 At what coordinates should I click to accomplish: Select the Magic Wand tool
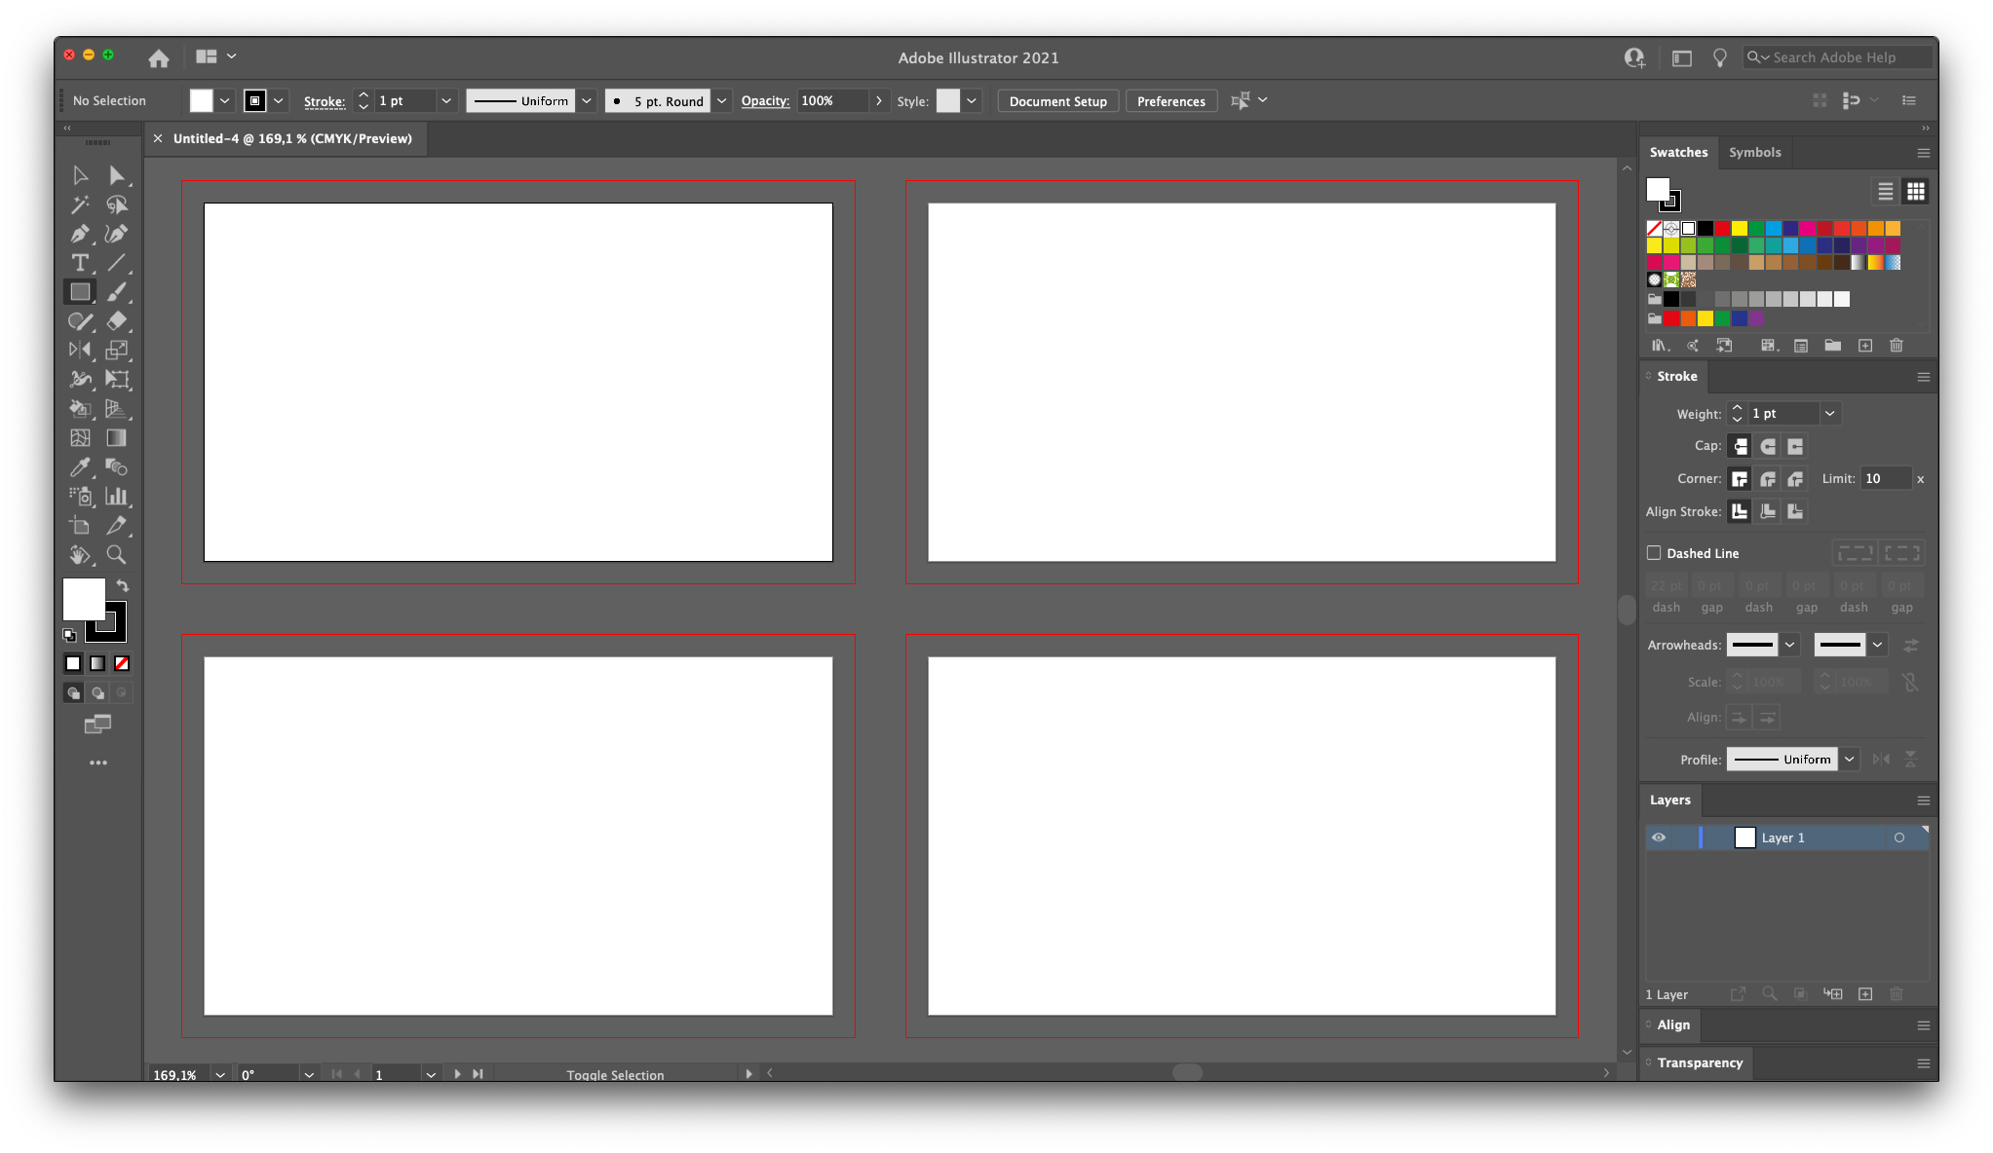point(80,205)
